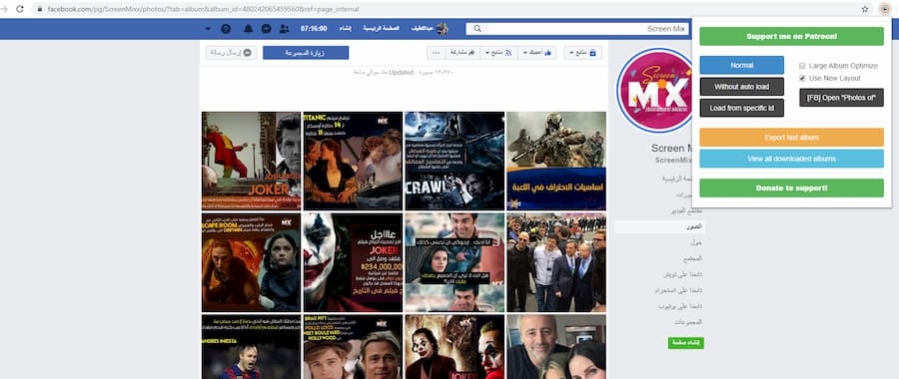The width and height of the screenshot is (899, 379).
Task: Uncheck Use New Layout checkbox
Action: click(802, 78)
